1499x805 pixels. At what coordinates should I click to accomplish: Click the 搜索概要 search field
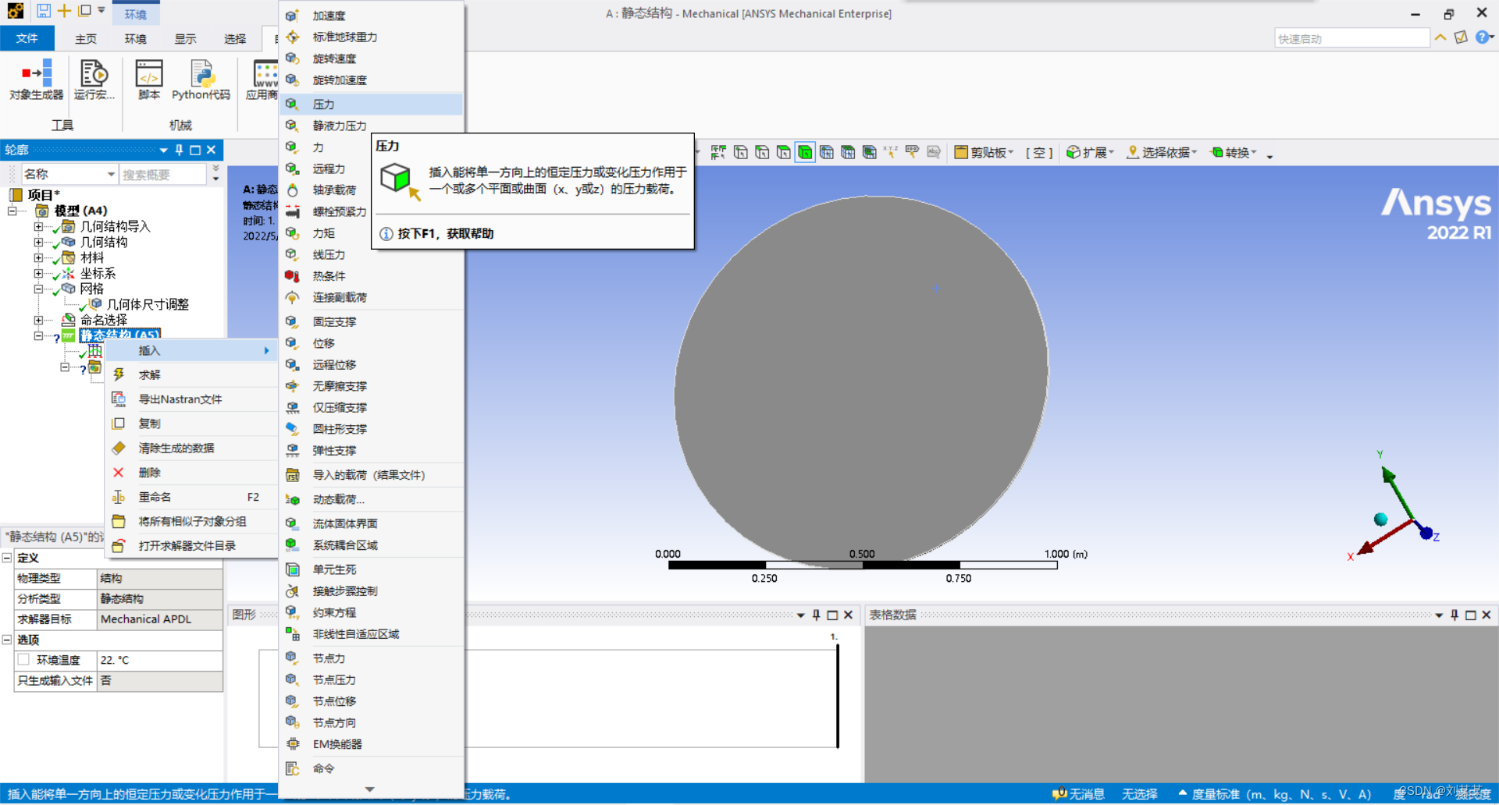[x=162, y=175]
